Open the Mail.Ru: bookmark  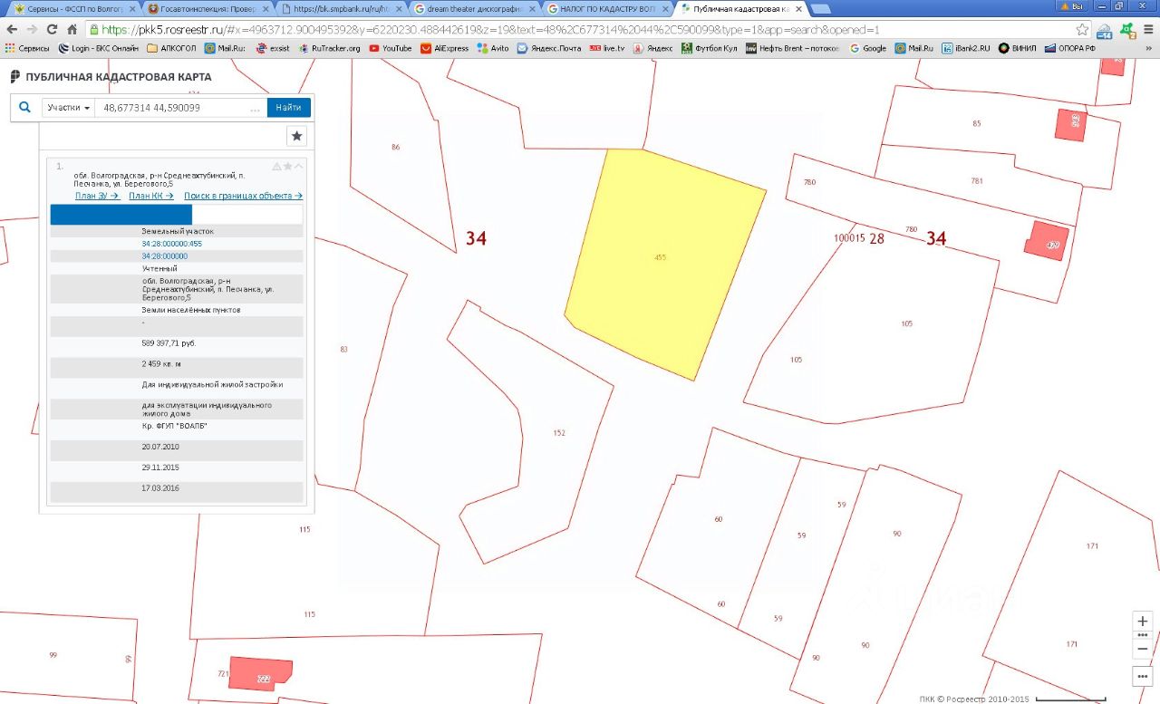coord(227,48)
